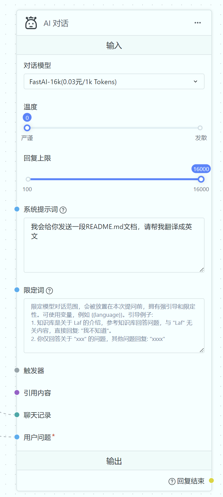Open the 对话模型 dropdown
Screen dimensions: 223x497
pyautogui.click(x=114, y=81)
